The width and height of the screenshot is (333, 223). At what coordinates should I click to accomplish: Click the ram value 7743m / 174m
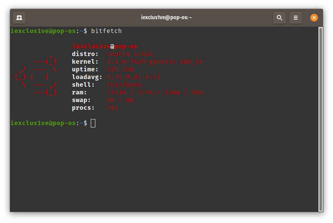coord(130,93)
